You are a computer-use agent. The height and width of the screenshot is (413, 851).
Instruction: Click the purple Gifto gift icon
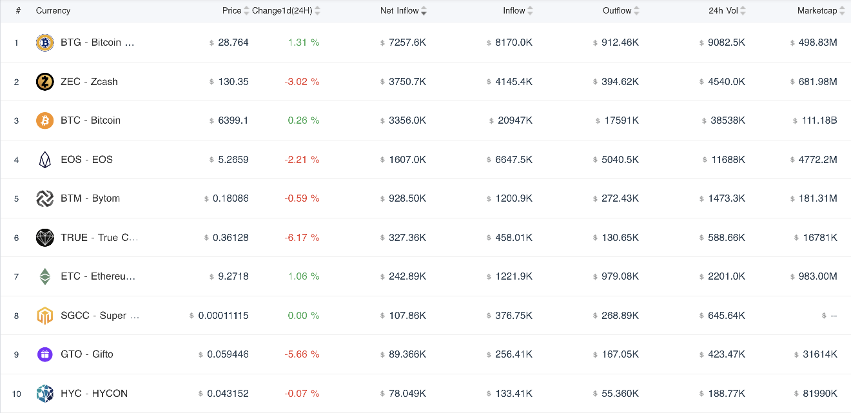[44, 354]
